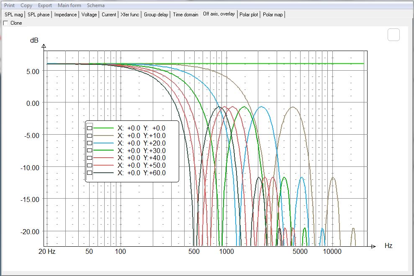The image size is (414, 276).
Task: Switch to the SPL phase tab
Action: (39, 15)
